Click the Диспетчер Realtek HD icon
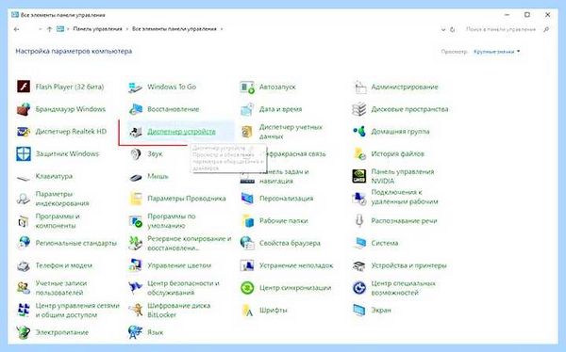The width and height of the screenshot is (566, 352). (x=24, y=132)
